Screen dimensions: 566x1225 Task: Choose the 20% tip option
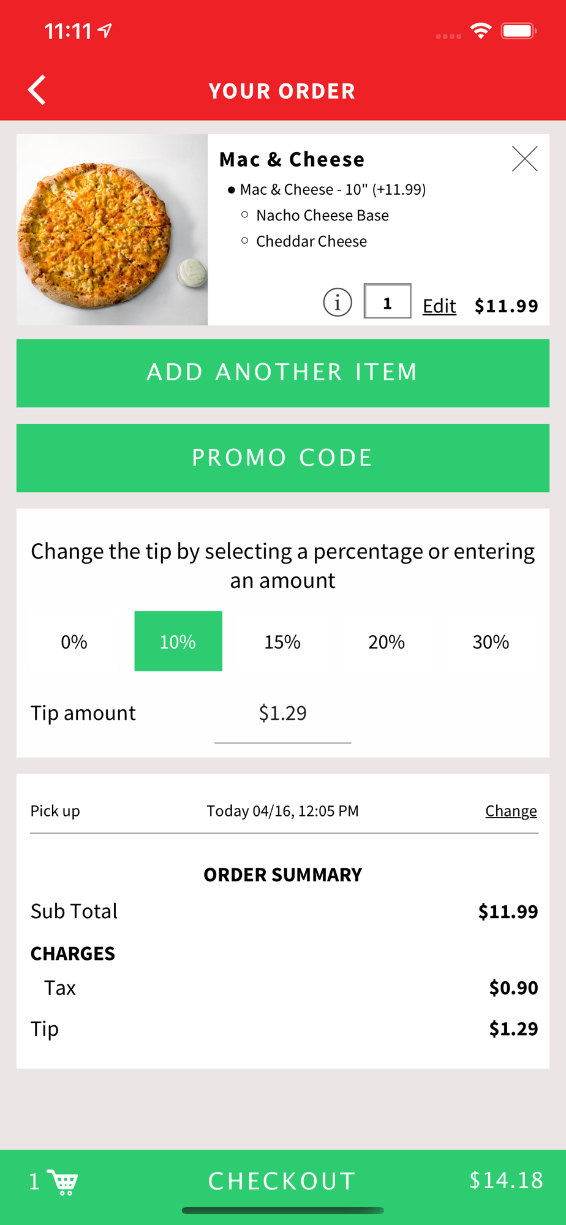point(387,642)
